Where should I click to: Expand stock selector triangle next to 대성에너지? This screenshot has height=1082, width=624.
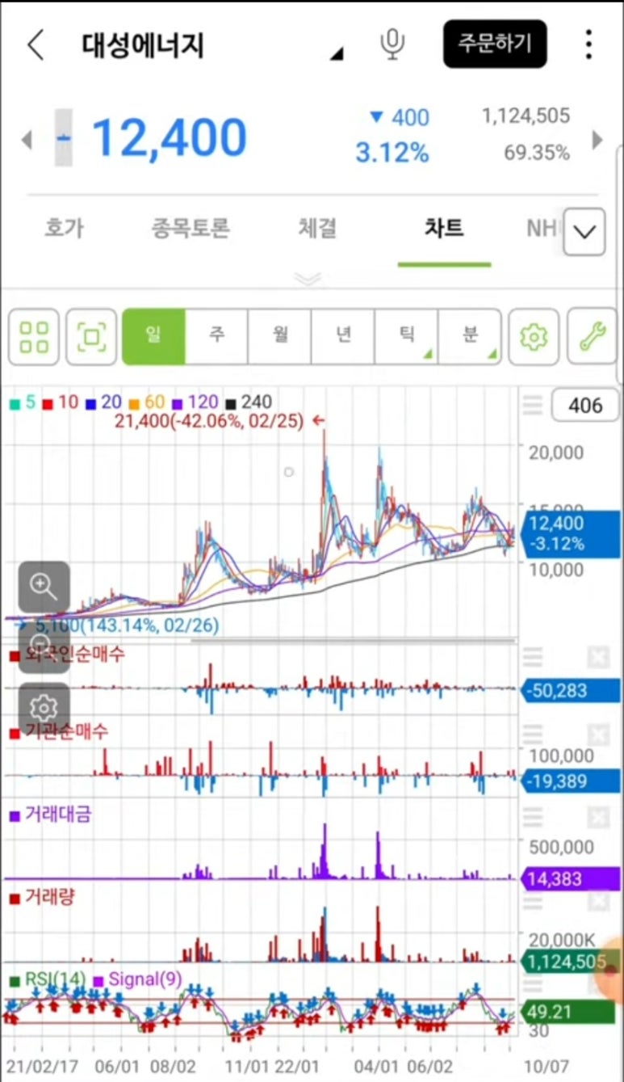(x=337, y=53)
